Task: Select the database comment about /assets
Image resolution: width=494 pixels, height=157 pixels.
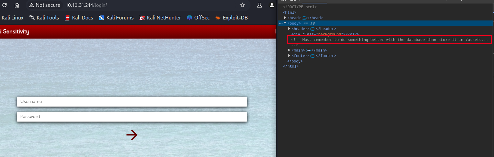Action: (390, 40)
